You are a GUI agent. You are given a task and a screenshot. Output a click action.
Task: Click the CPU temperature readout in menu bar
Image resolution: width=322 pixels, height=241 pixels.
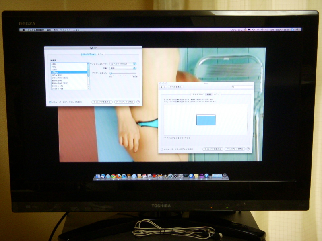236,29
